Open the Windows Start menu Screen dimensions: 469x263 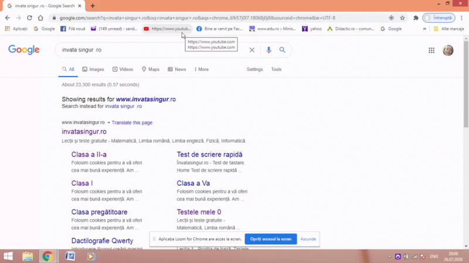click(x=8, y=257)
